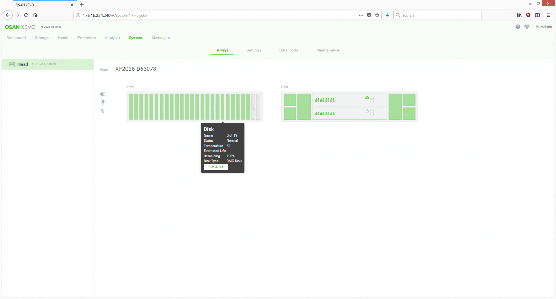Screen dimensions: 556x299
Task: Click the last empty disk slot
Action: (258, 107)
